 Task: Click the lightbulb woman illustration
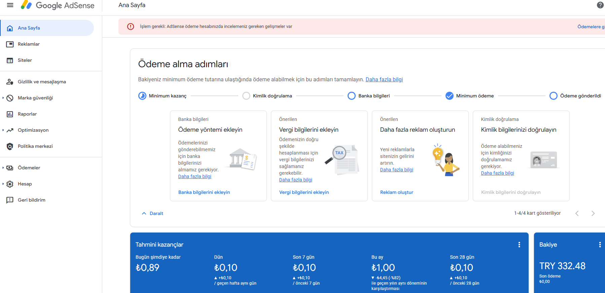pos(446,160)
